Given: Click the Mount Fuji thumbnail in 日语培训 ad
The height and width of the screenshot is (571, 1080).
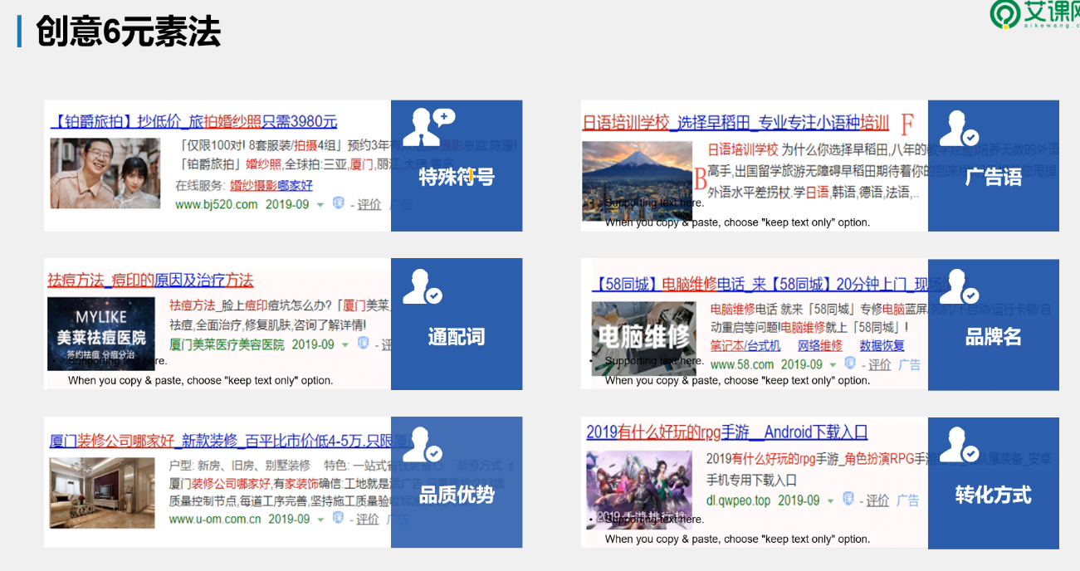Looking at the screenshot, I should [x=638, y=179].
